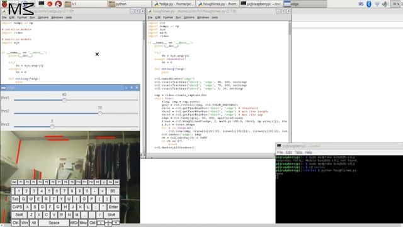The height and width of the screenshot is (227, 403).
Task: Launch Mathematica from the red spiky panel icon
Action: (50, 4)
